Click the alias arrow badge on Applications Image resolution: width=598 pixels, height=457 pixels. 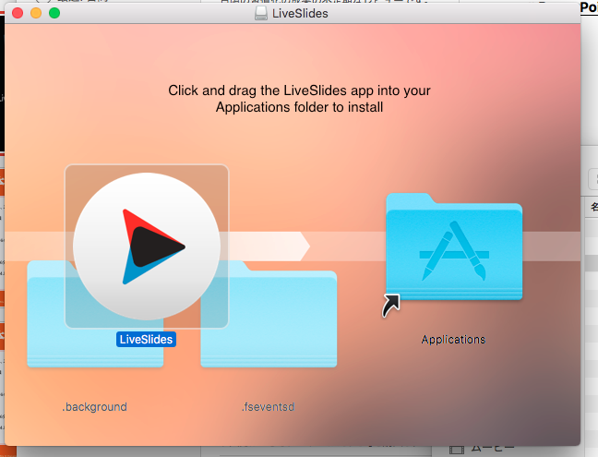point(391,306)
